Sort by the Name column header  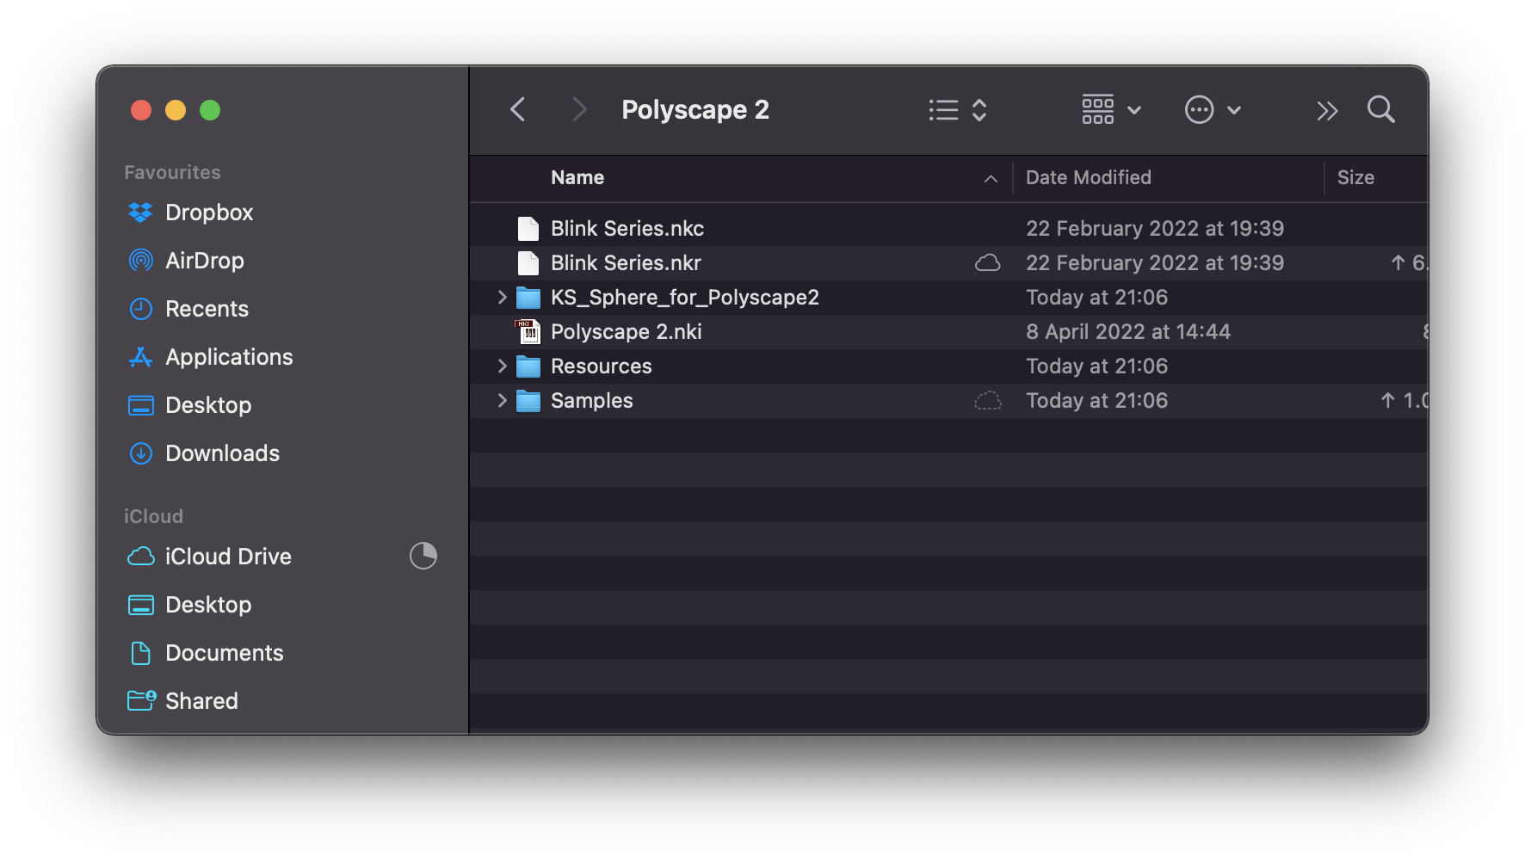tap(577, 178)
